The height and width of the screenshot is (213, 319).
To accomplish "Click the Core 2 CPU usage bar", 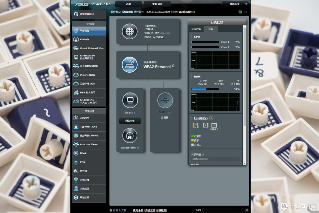I will tap(205, 47).
